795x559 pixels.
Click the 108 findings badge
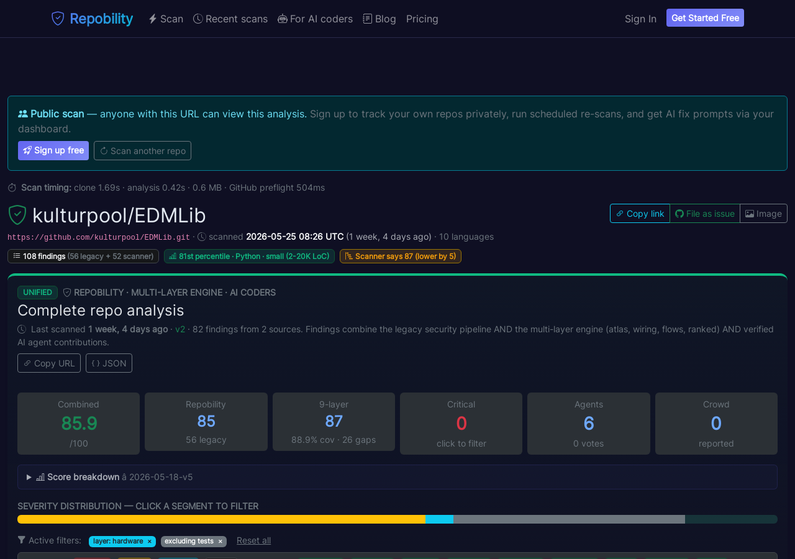click(x=83, y=256)
